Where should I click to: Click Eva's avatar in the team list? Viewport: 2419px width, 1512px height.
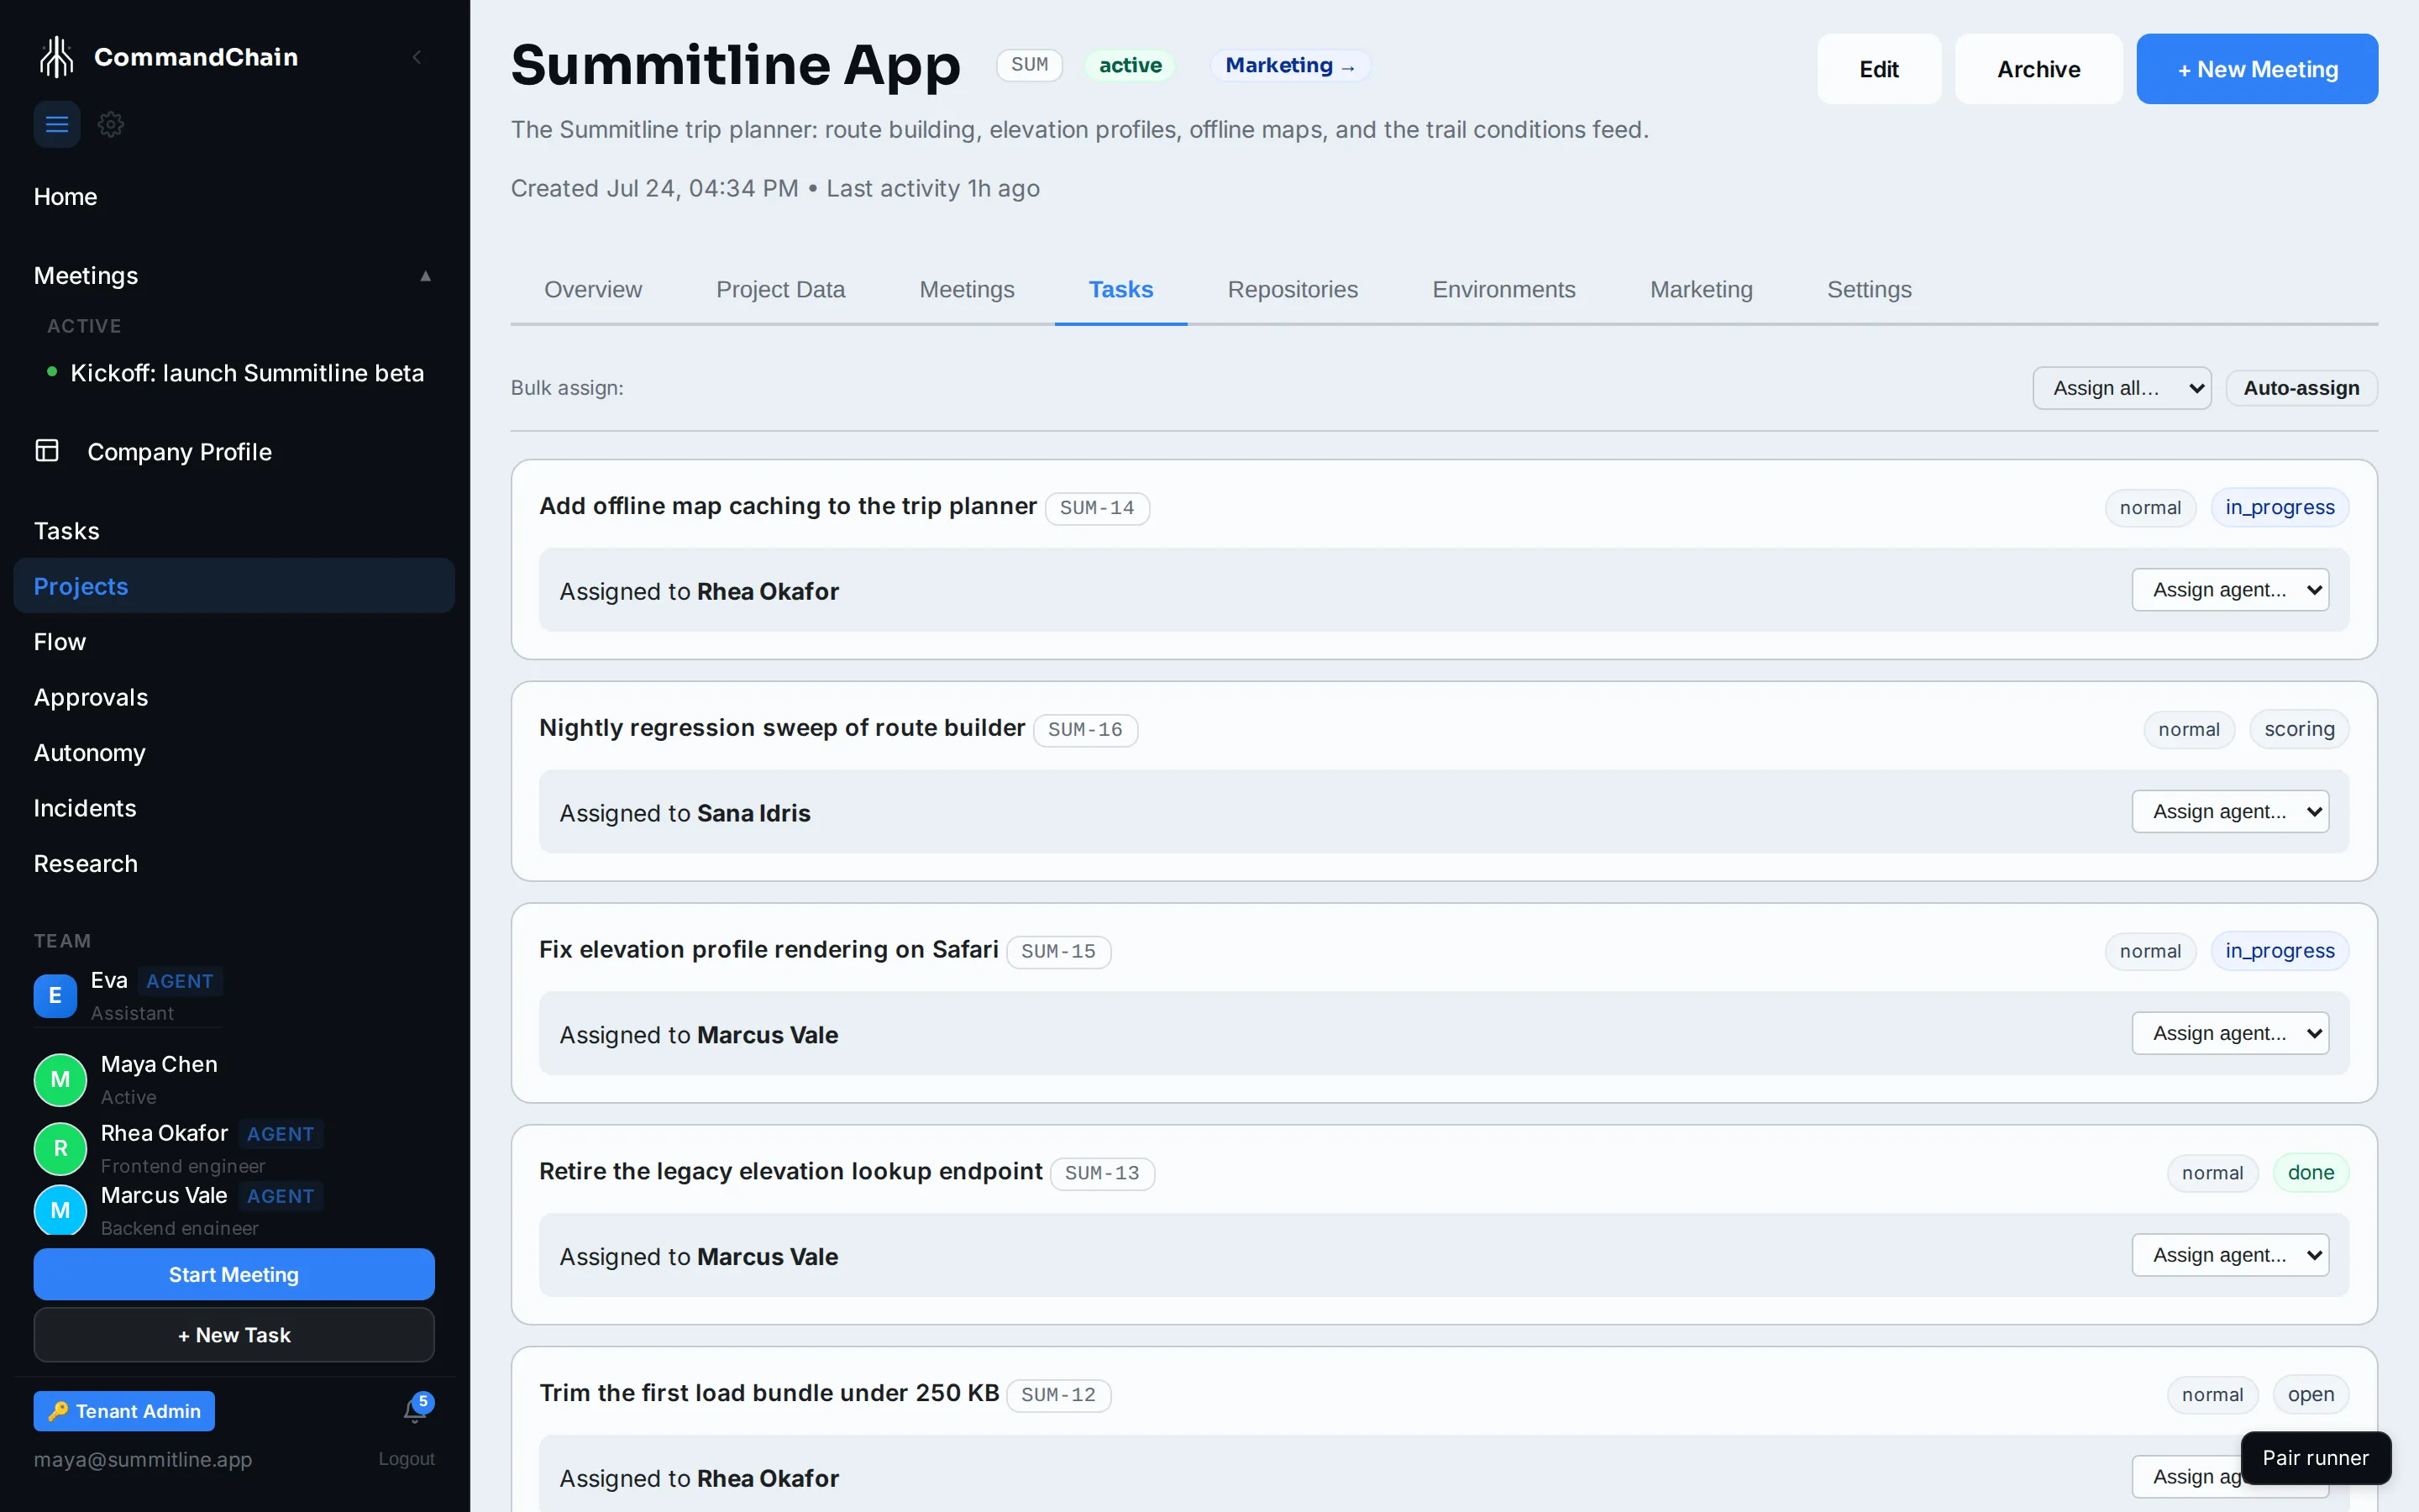(x=55, y=995)
